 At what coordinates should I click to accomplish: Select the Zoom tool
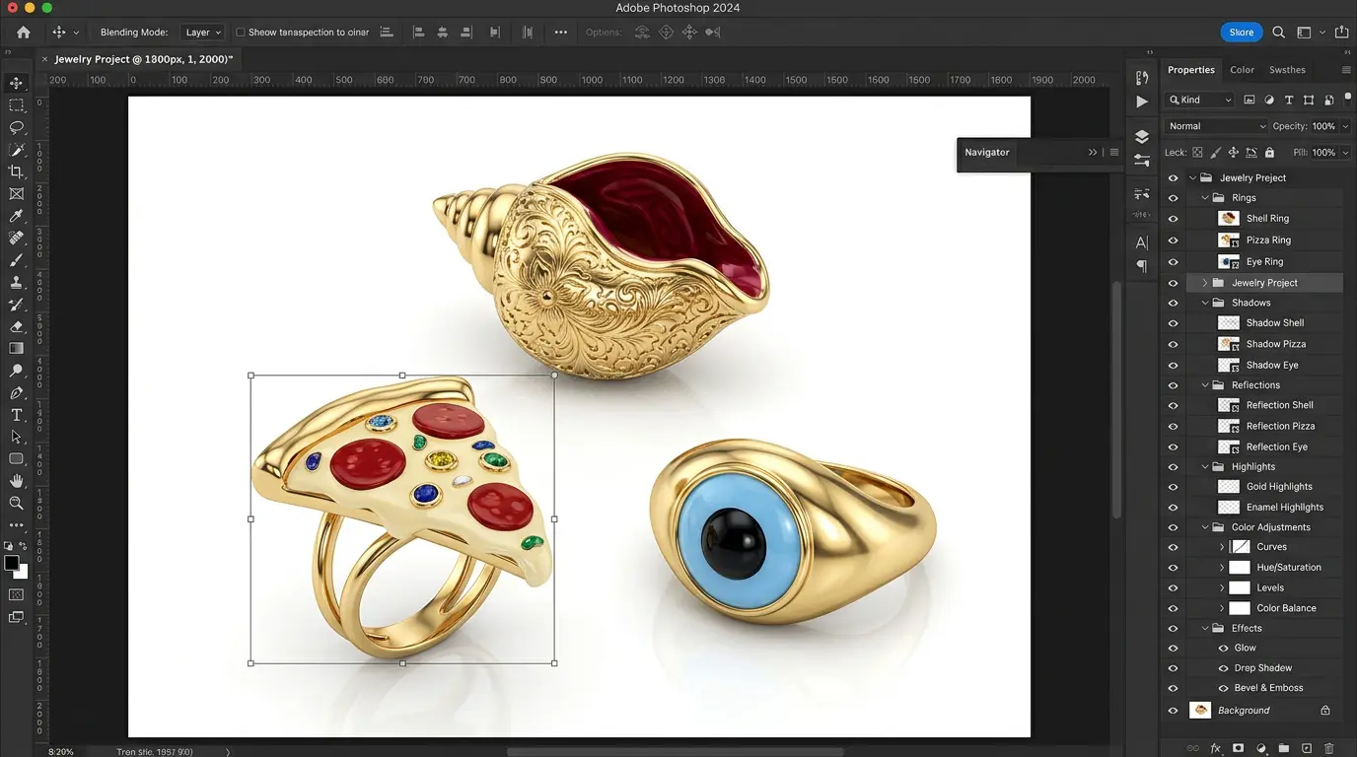pyautogui.click(x=16, y=503)
